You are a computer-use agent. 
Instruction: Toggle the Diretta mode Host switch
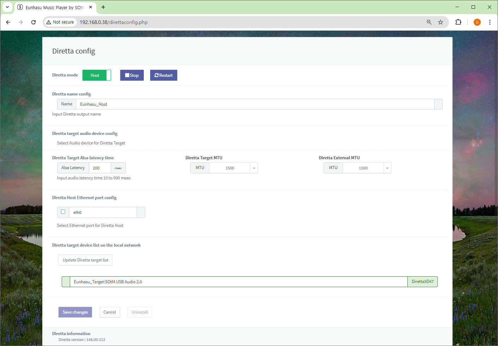tap(97, 75)
